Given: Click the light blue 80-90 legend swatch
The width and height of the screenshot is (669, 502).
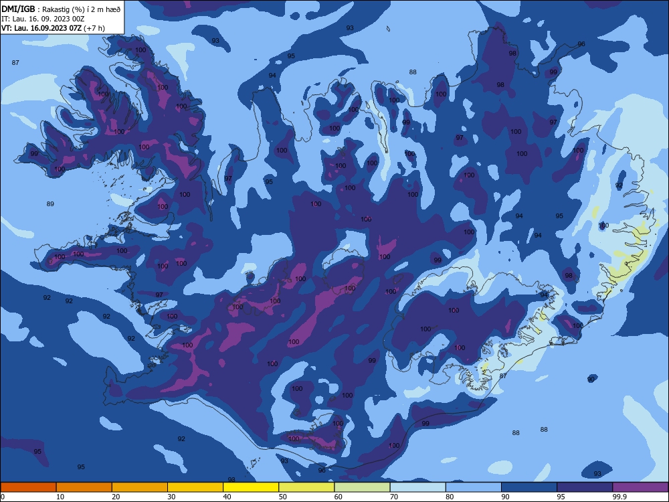Looking at the screenshot, I should coord(474,487).
